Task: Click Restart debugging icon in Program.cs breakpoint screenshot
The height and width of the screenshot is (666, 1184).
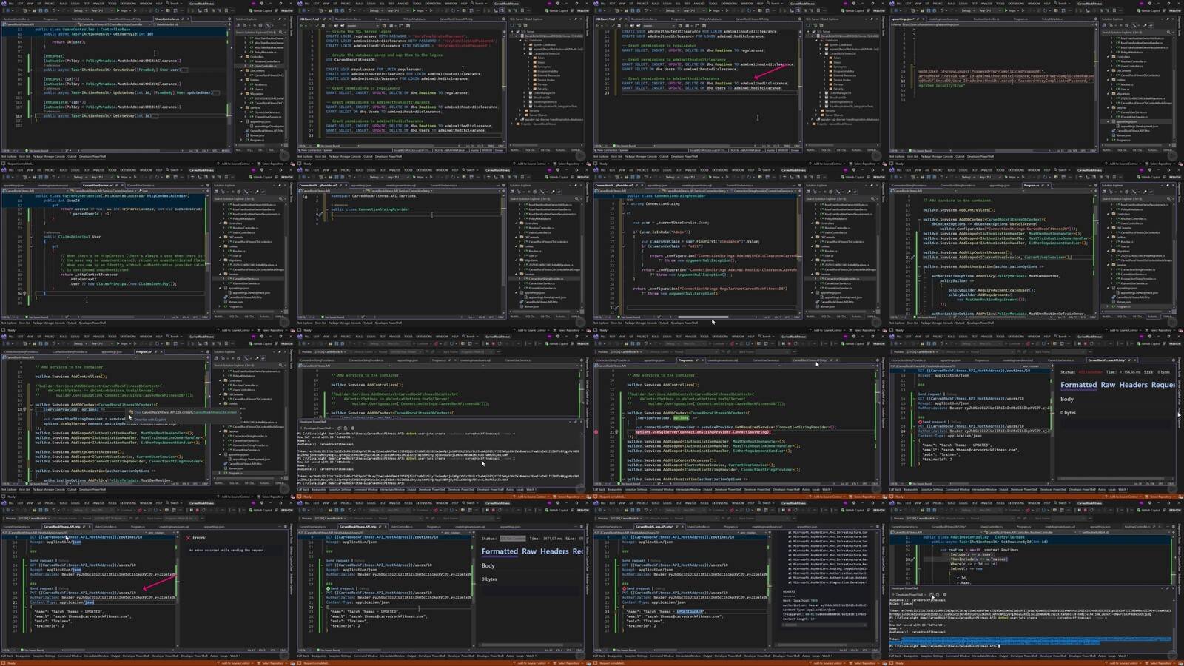Action: (x=795, y=343)
